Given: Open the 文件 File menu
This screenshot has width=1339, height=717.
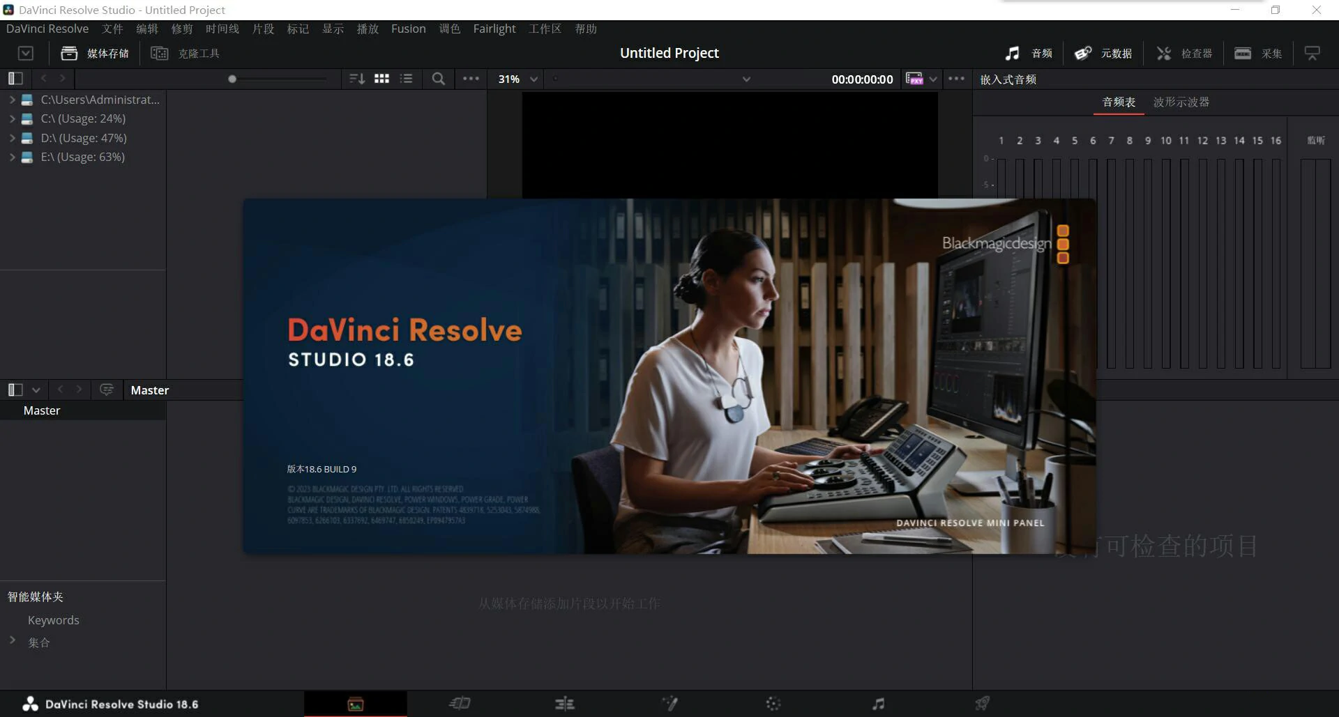Looking at the screenshot, I should [x=112, y=29].
